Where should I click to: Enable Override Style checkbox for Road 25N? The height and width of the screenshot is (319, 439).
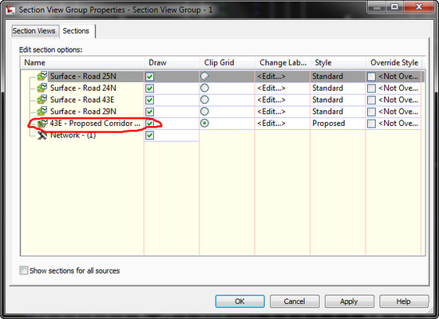[371, 77]
